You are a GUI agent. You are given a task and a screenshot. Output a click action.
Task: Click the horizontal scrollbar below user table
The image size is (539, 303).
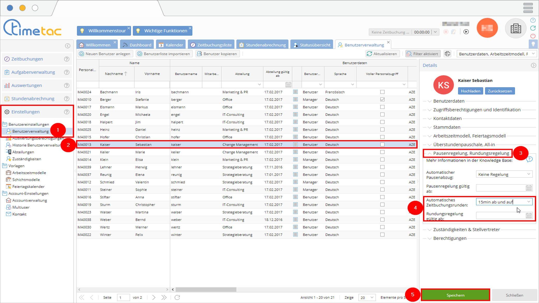(206, 290)
